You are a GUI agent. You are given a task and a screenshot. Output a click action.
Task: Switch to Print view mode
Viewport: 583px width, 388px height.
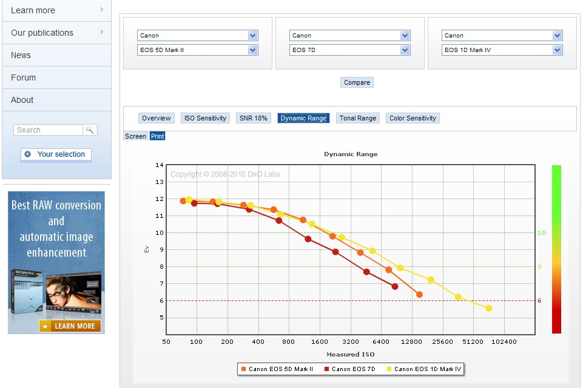pyautogui.click(x=158, y=136)
